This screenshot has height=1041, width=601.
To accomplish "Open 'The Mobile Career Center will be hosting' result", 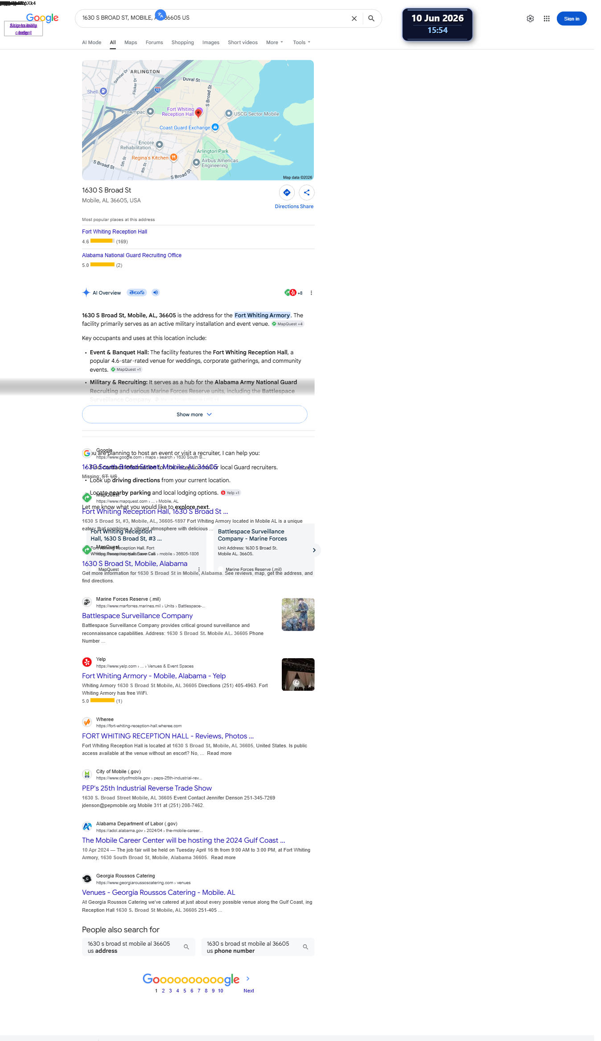I will 184,840.
